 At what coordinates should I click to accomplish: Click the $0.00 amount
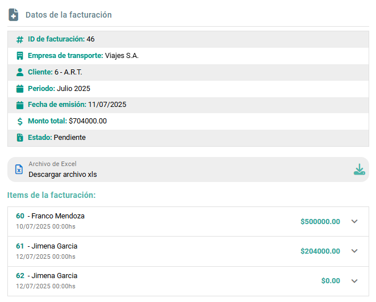[x=331, y=281]
